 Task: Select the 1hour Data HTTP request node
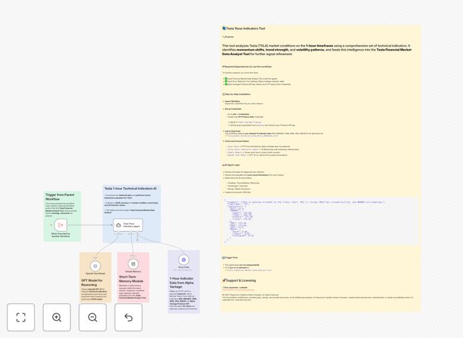pos(183,260)
